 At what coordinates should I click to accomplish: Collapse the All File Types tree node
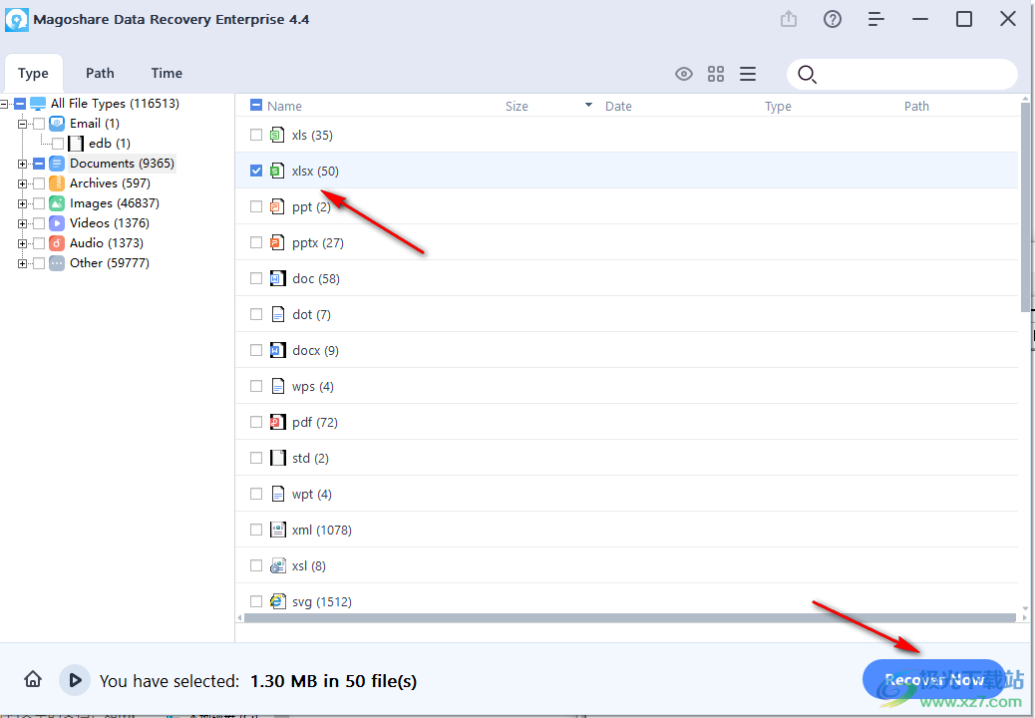click(x=4, y=104)
